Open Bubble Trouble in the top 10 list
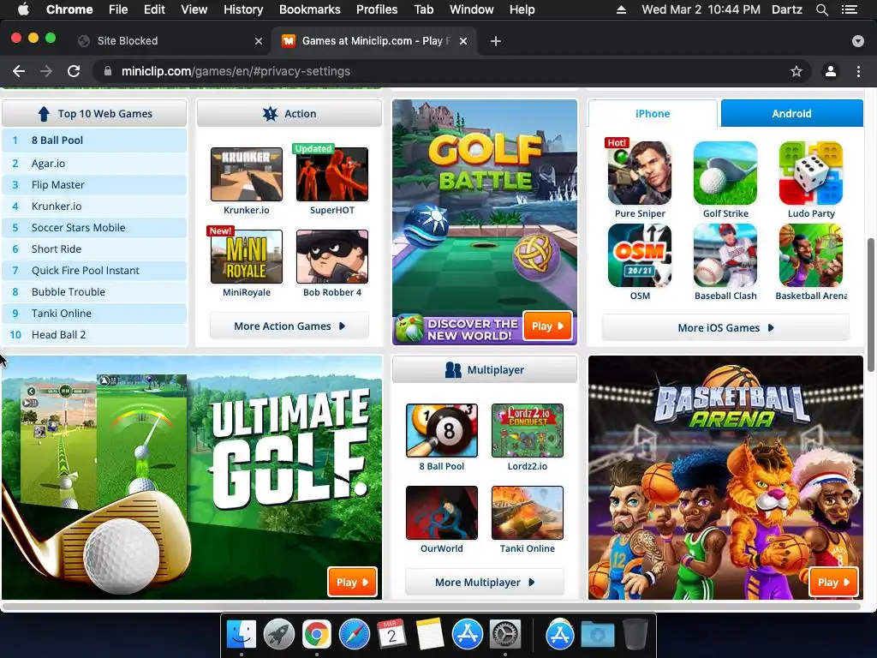The width and height of the screenshot is (877, 658). pyautogui.click(x=94, y=292)
